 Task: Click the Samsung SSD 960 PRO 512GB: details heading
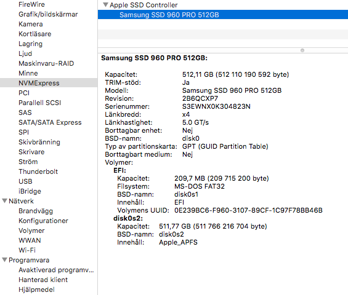click(x=154, y=58)
